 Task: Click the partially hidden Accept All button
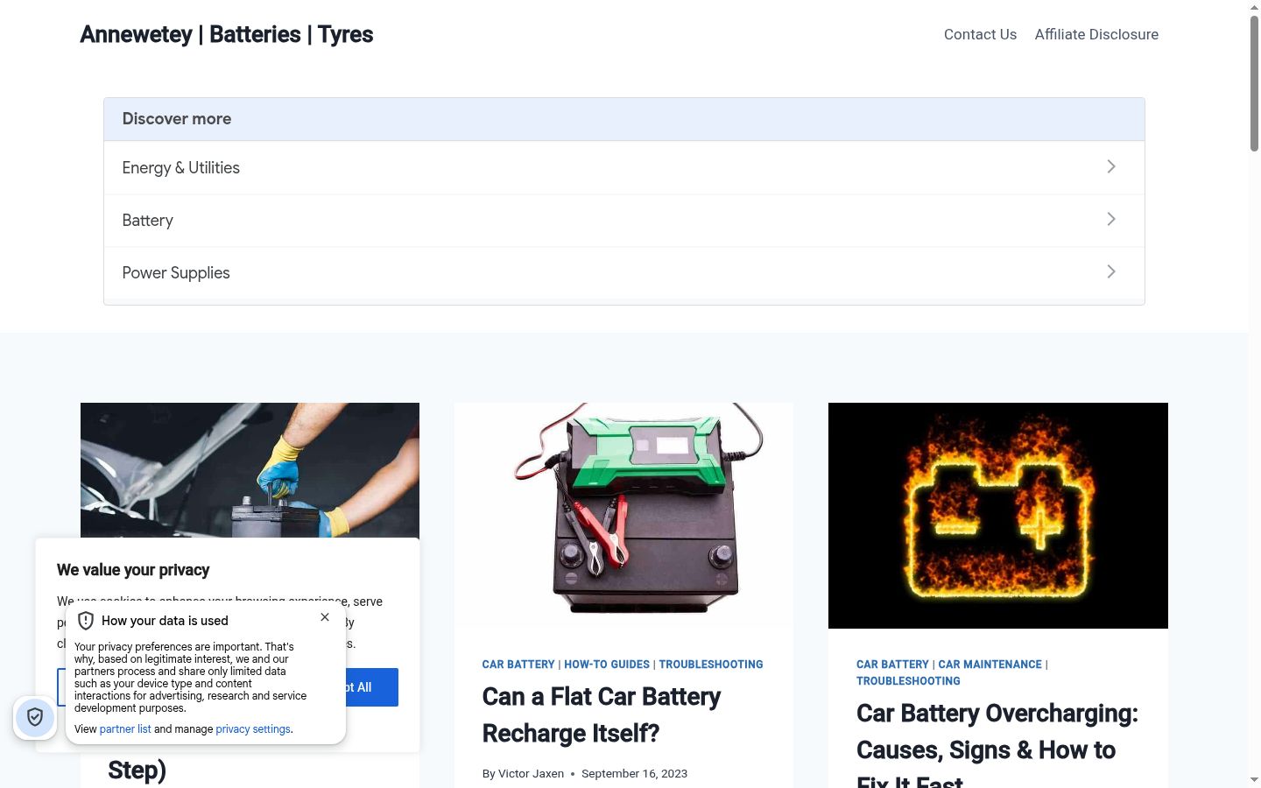tap(372, 687)
